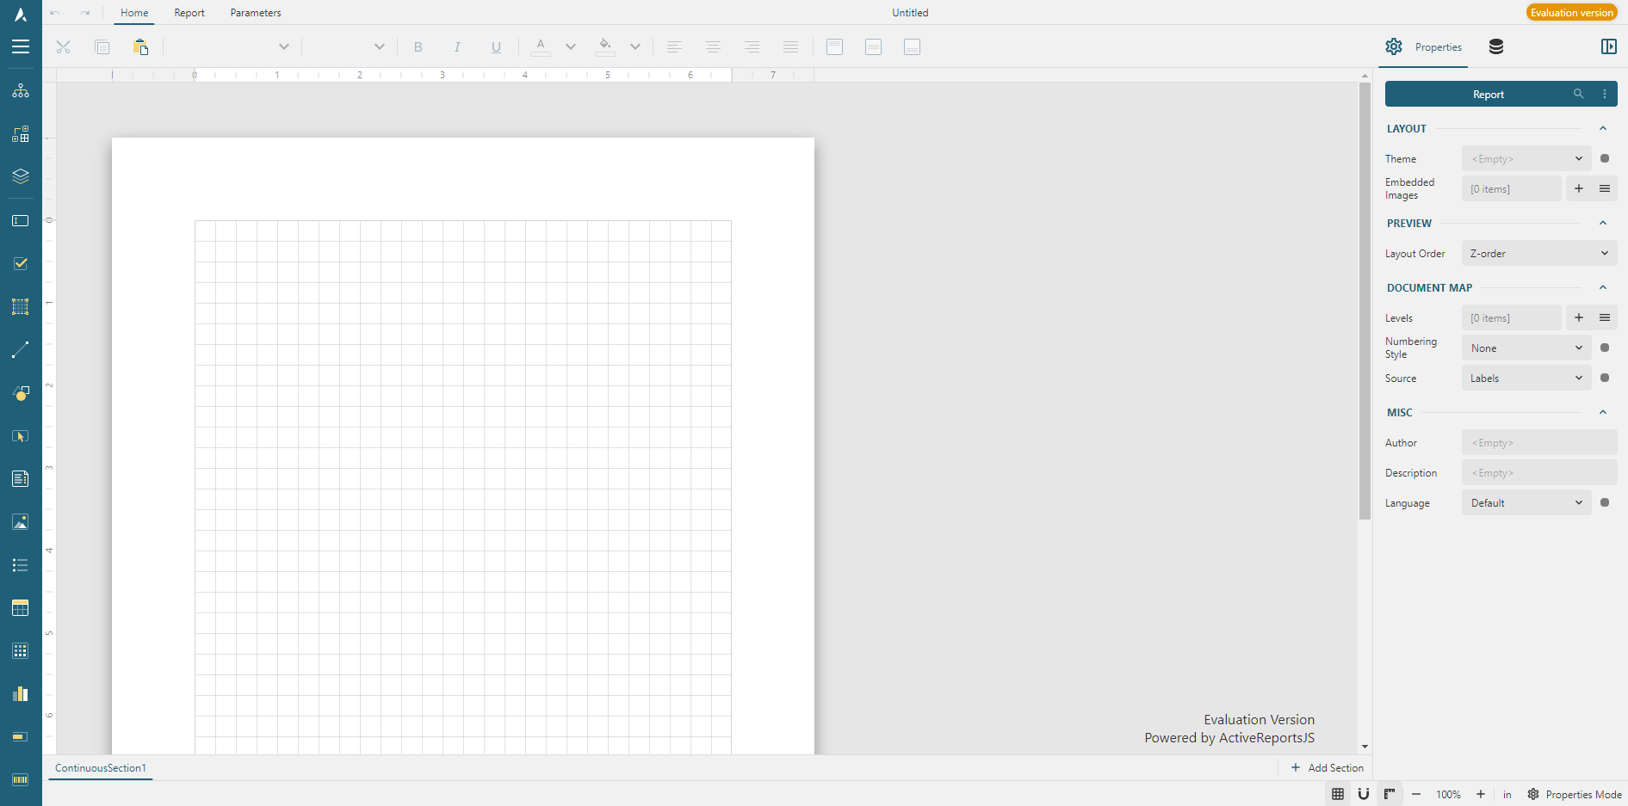Viewport: 1628px width, 806px height.
Task: Toggle snap magnet in status bar
Action: (1364, 794)
